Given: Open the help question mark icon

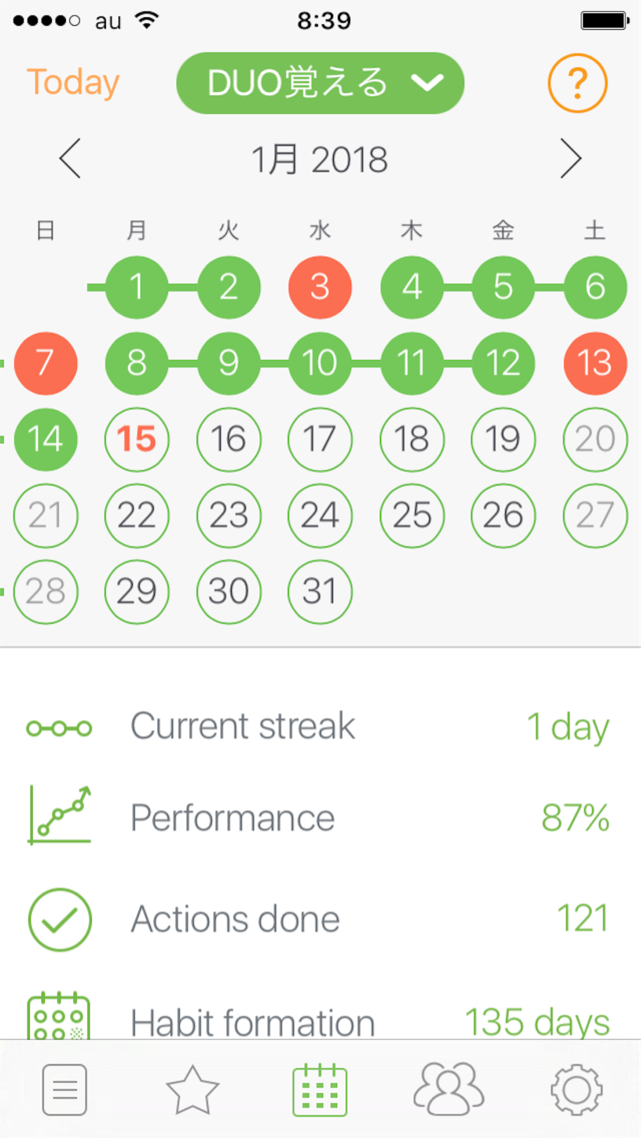Looking at the screenshot, I should [x=577, y=83].
